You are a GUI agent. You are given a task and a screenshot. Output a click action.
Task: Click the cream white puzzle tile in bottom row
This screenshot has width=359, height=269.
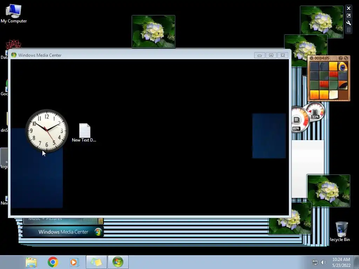[333, 95]
